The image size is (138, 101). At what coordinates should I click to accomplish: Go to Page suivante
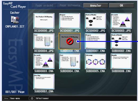coord(70,6)
